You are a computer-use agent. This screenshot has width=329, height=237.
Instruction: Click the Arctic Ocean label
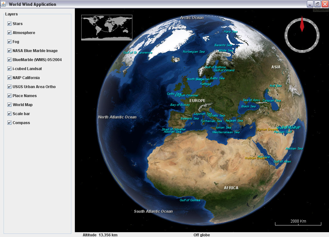192,18
